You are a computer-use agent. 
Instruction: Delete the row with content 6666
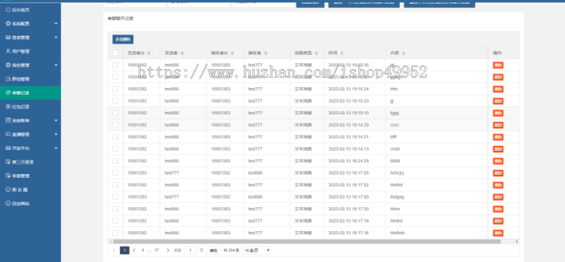click(x=498, y=161)
